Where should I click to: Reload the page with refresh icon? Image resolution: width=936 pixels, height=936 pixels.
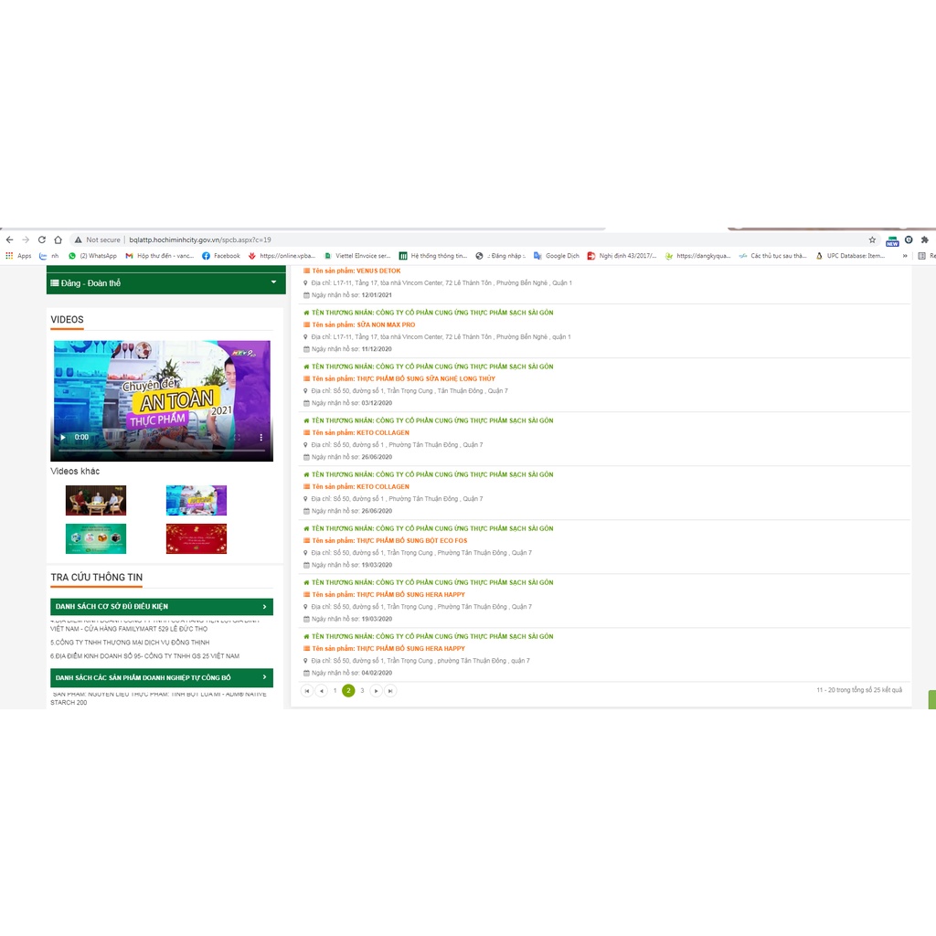(42, 240)
